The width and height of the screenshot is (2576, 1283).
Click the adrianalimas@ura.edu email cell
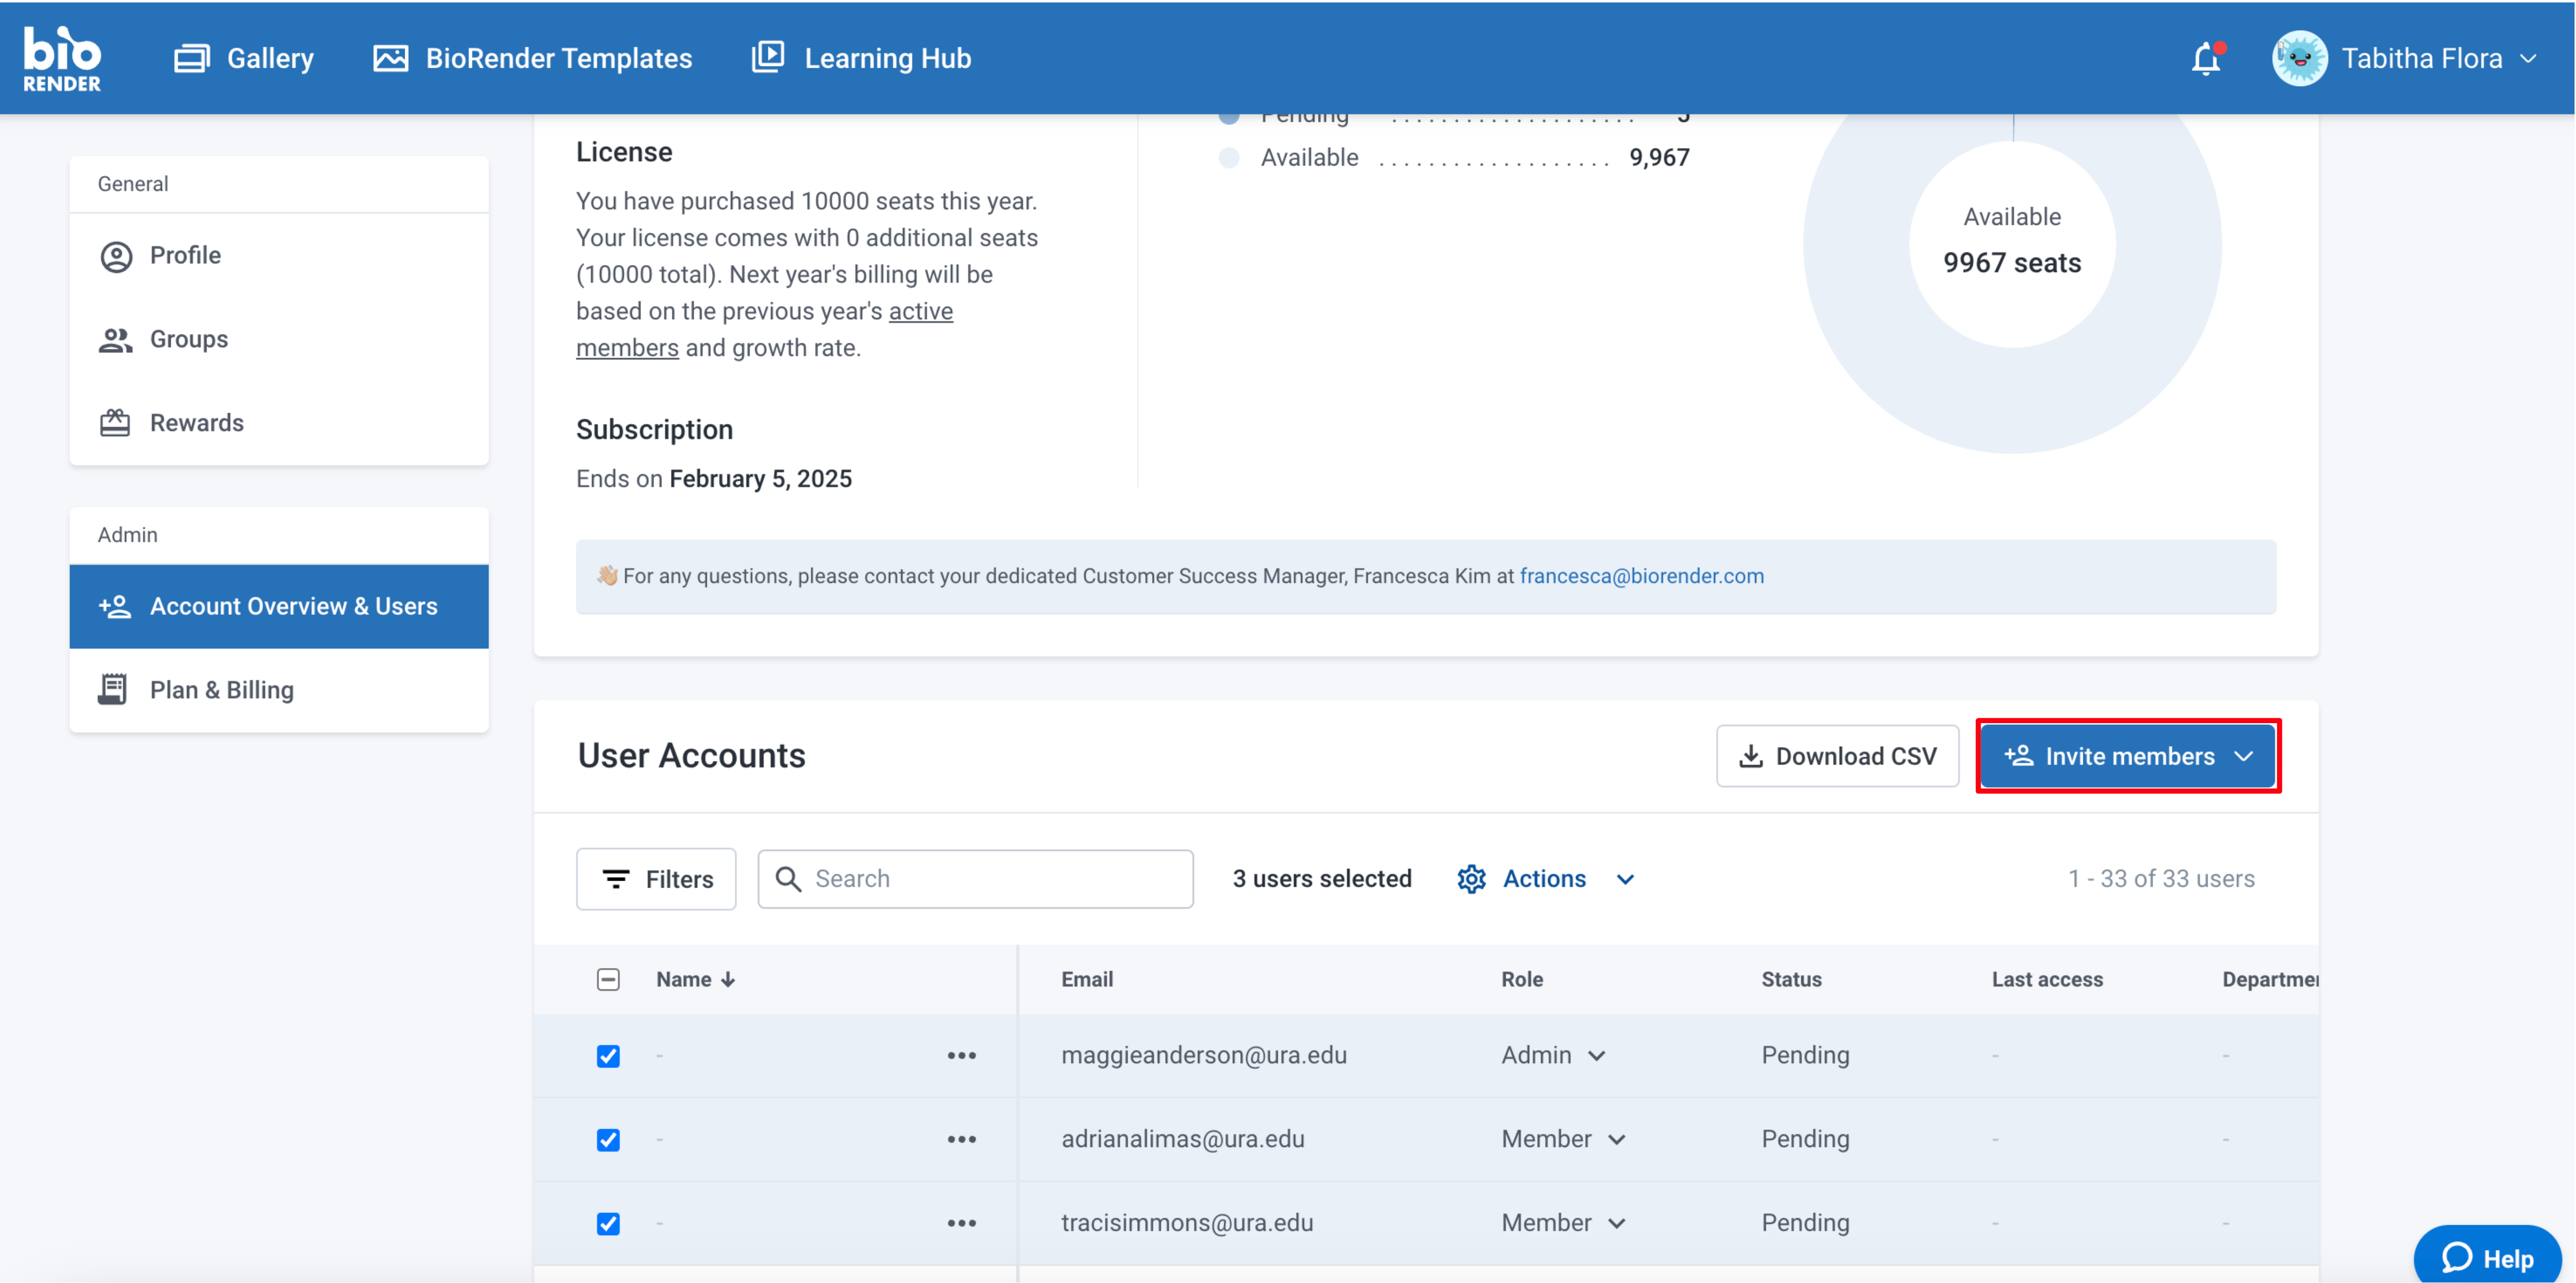(x=1183, y=1140)
